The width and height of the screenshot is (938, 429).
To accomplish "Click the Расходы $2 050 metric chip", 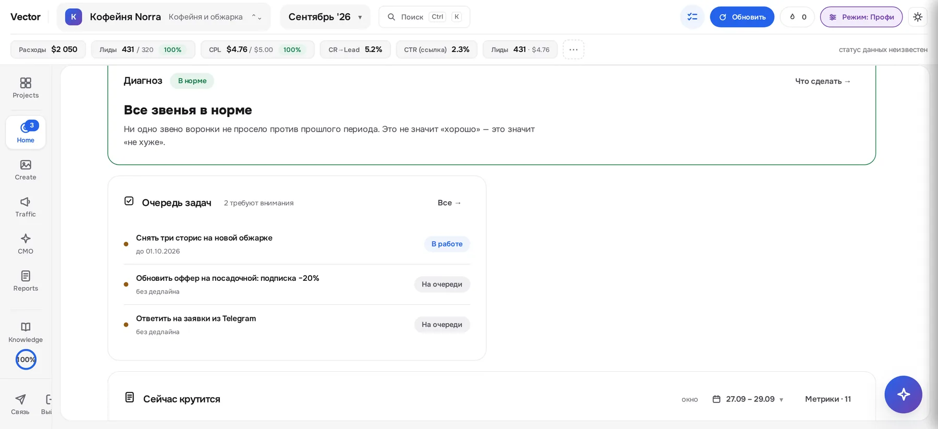I will click(x=48, y=49).
